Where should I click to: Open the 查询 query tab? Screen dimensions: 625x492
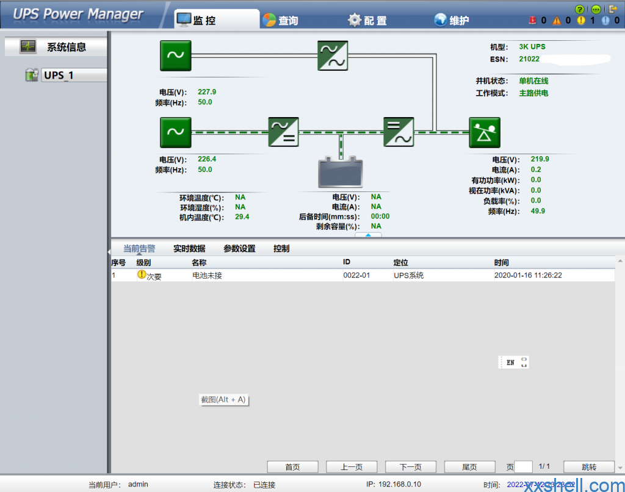click(281, 20)
